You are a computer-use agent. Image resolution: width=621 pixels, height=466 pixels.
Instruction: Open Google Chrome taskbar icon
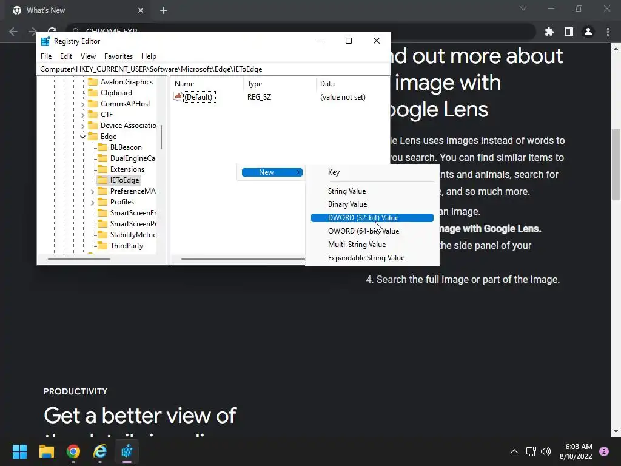click(73, 451)
